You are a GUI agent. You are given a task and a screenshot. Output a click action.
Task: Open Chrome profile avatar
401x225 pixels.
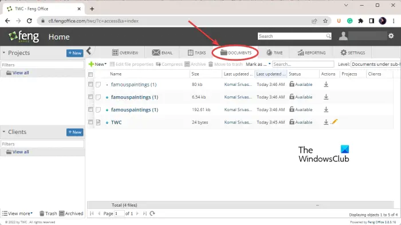(x=383, y=21)
